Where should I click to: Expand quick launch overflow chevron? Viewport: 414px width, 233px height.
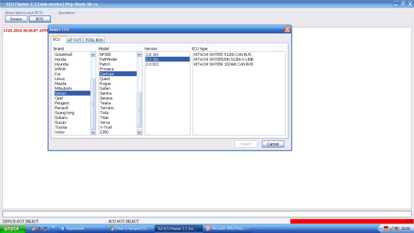point(54,227)
